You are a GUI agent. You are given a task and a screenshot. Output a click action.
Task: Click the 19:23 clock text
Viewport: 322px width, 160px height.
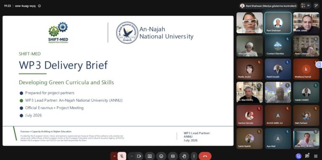click(7, 6)
